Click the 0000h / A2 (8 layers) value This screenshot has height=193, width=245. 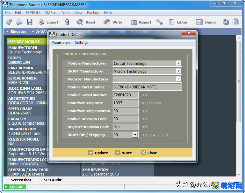pyautogui.click(x=26, y=174)
